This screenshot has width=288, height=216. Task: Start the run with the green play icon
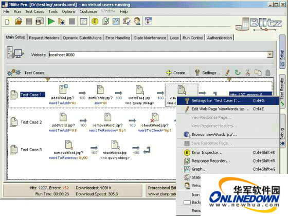[51, 21]
